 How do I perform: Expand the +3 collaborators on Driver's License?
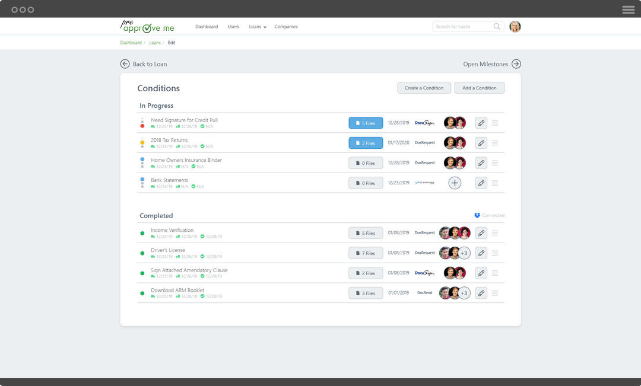click(x=464, y=253)
